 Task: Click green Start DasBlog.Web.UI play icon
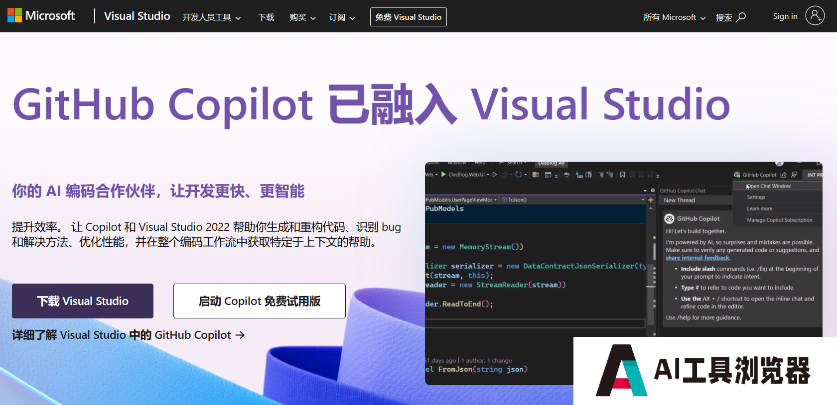(x=443, y=175)
